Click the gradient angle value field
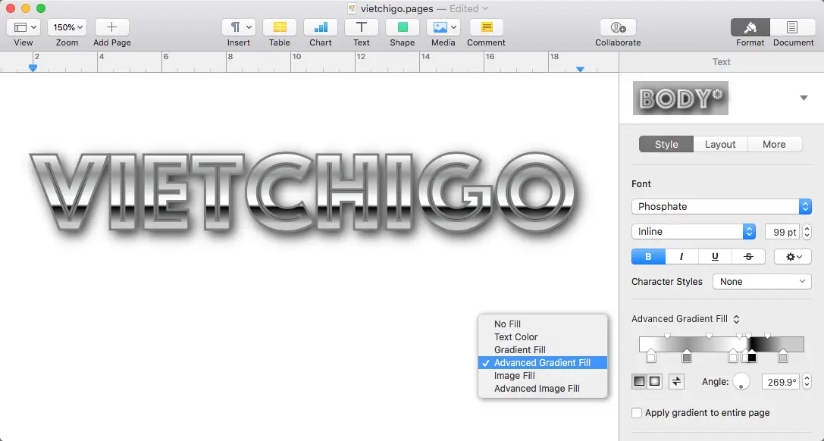Screen dimensions: 824x441 click(779, 382)
